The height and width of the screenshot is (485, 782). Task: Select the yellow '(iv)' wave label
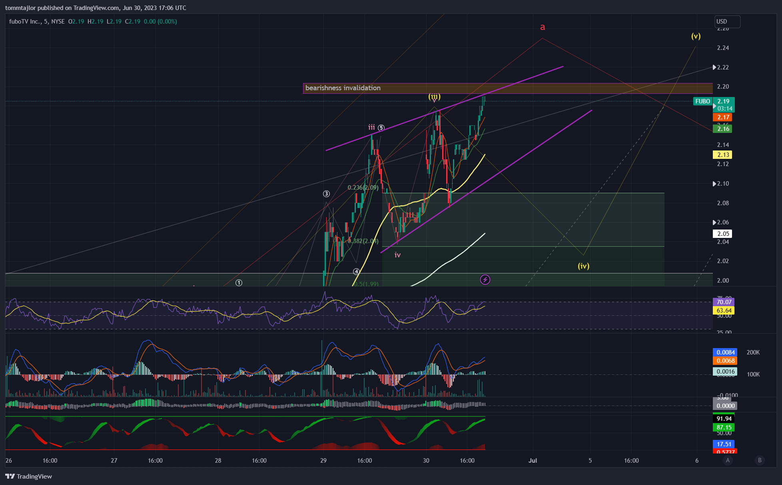click(x=583, y=266)
